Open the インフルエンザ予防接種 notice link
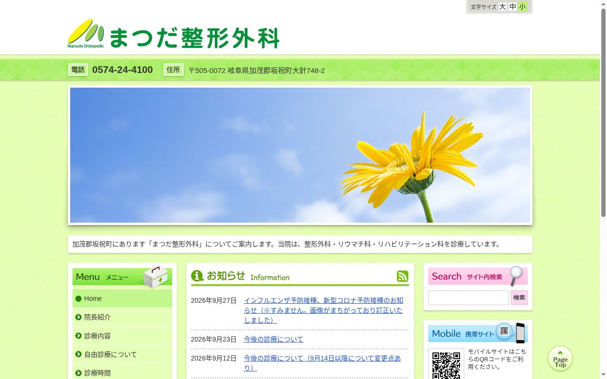607x379 pixels. (323, 310)
